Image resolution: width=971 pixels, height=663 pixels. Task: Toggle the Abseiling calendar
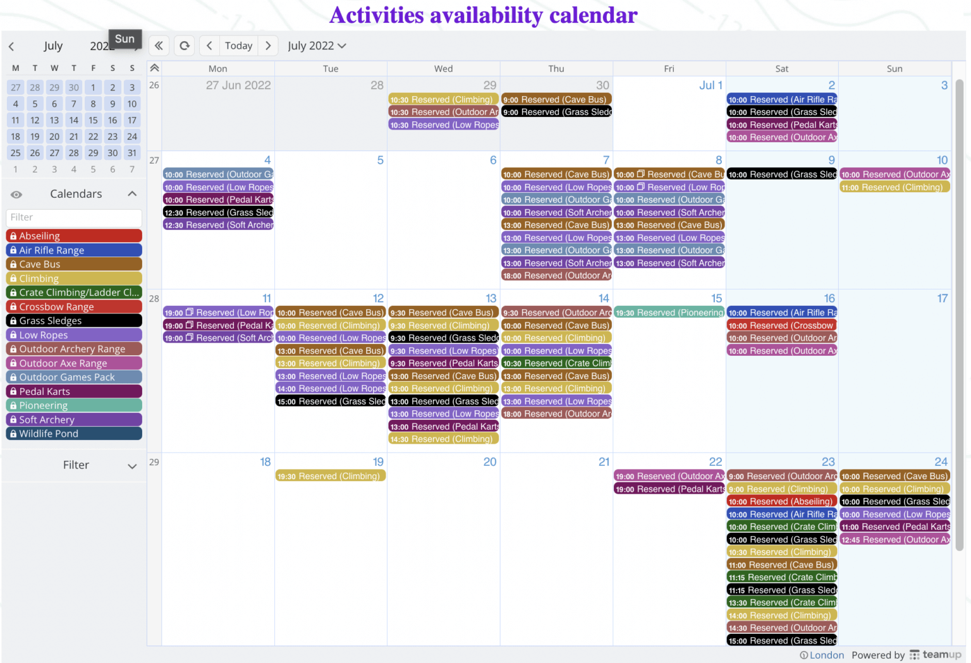[74, 236]
